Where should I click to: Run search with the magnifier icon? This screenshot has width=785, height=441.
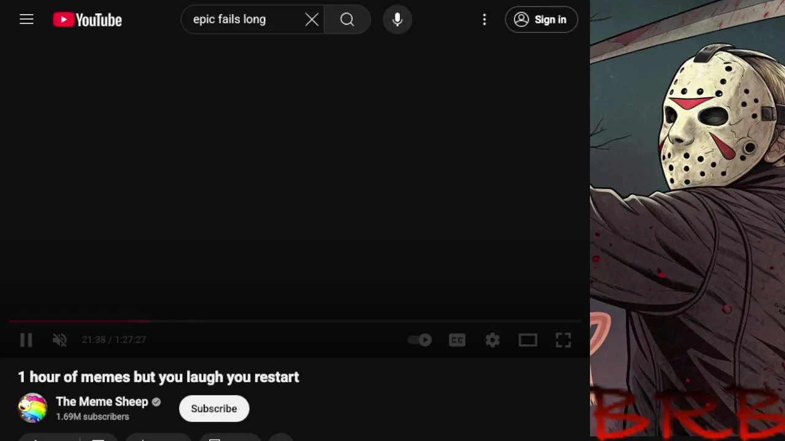point(347,20)
